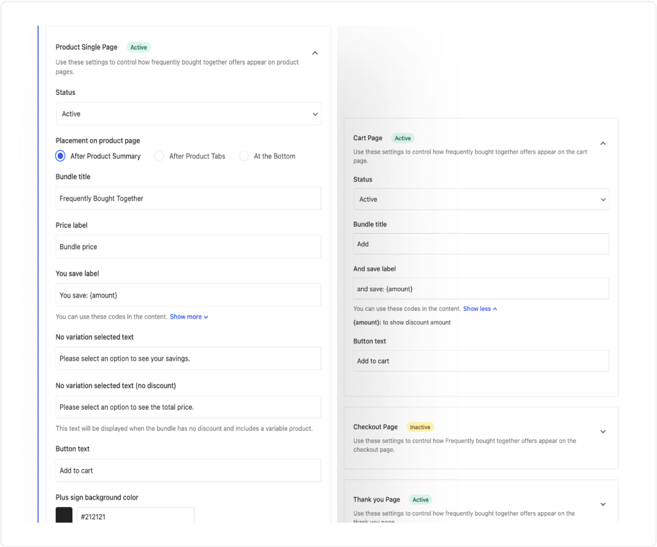The width and height of the screenshot is (657, 547).
Task: Click the black plus sign color swatch
Action: (64, 517)
